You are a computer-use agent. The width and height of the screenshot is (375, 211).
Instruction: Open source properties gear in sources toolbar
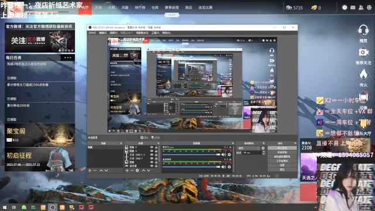(137, 171)
